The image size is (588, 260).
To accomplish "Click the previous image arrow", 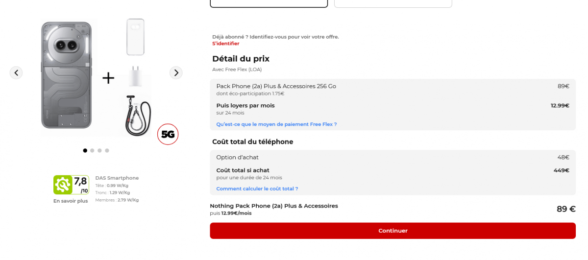I will point(16,73).
